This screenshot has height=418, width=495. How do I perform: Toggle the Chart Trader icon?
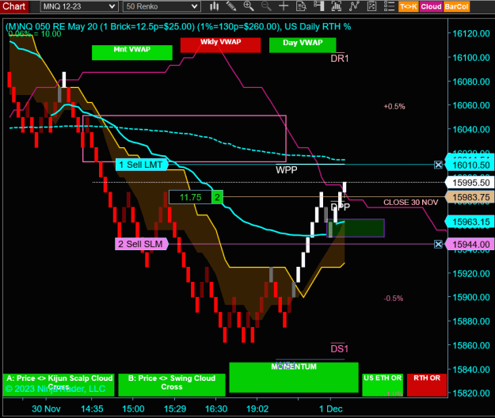[x=319, y=6]
